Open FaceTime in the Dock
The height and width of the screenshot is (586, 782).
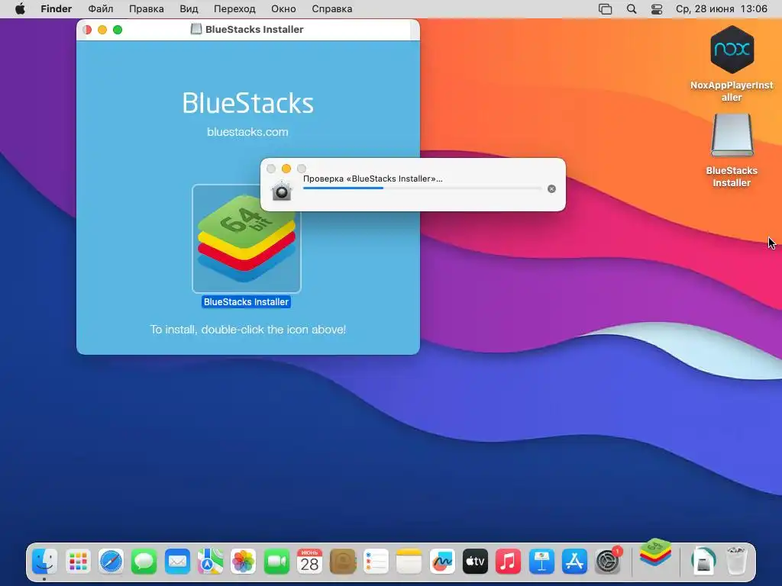pyautogui.click(x=276, y=562)
